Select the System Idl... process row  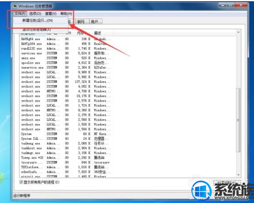coord(66,139)
